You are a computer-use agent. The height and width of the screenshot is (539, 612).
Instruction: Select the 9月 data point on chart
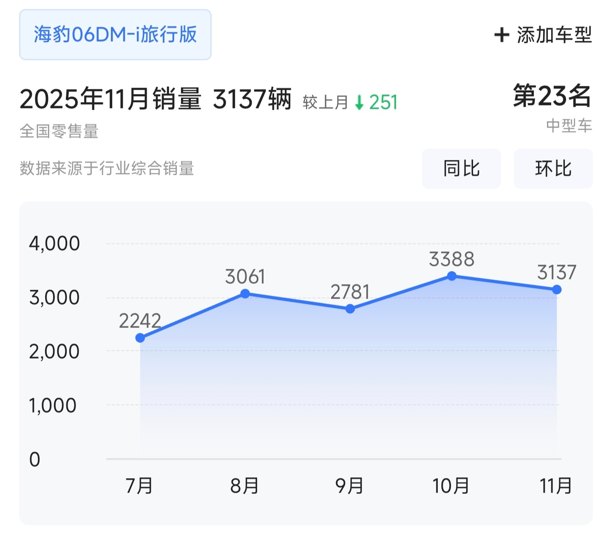click(350, 309)
